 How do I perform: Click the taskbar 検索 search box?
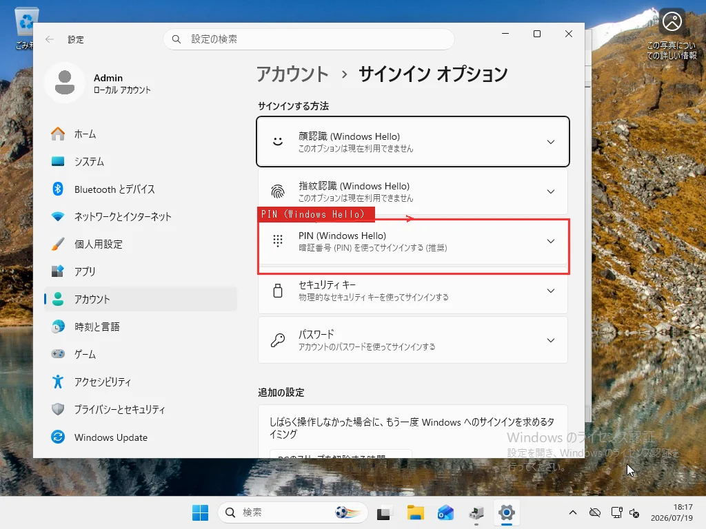292,512
